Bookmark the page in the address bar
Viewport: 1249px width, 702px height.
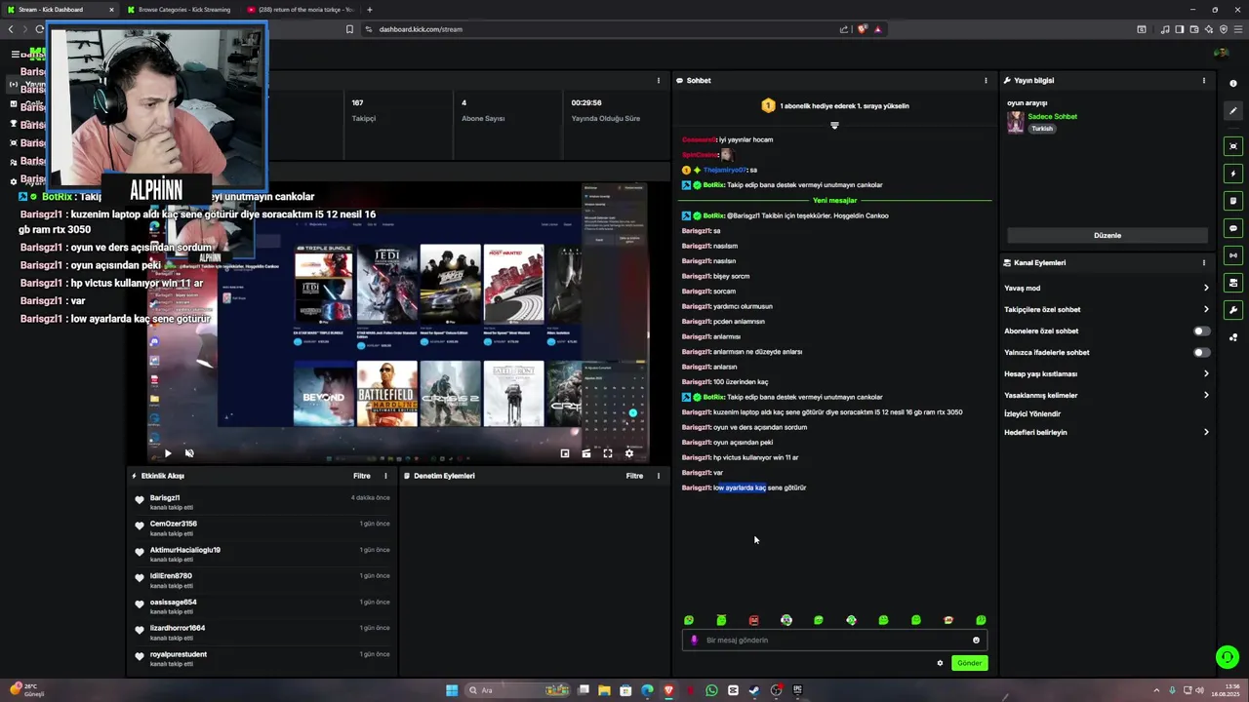click(349, 29)
